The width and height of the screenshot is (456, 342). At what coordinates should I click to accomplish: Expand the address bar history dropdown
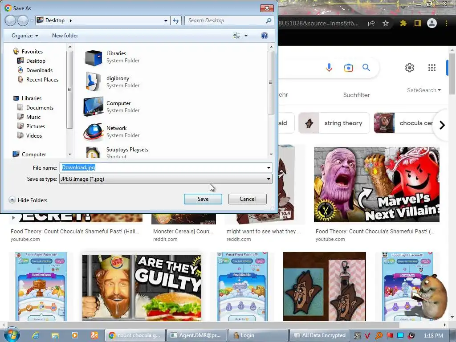coord(166,20)
